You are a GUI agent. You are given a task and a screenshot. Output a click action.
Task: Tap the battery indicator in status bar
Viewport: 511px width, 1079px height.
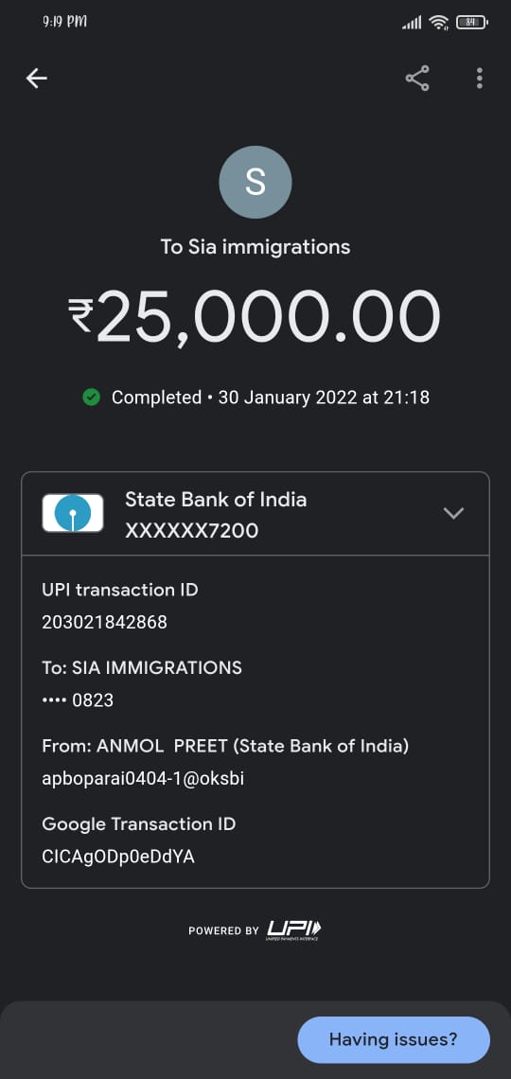[x=472, y=23]
